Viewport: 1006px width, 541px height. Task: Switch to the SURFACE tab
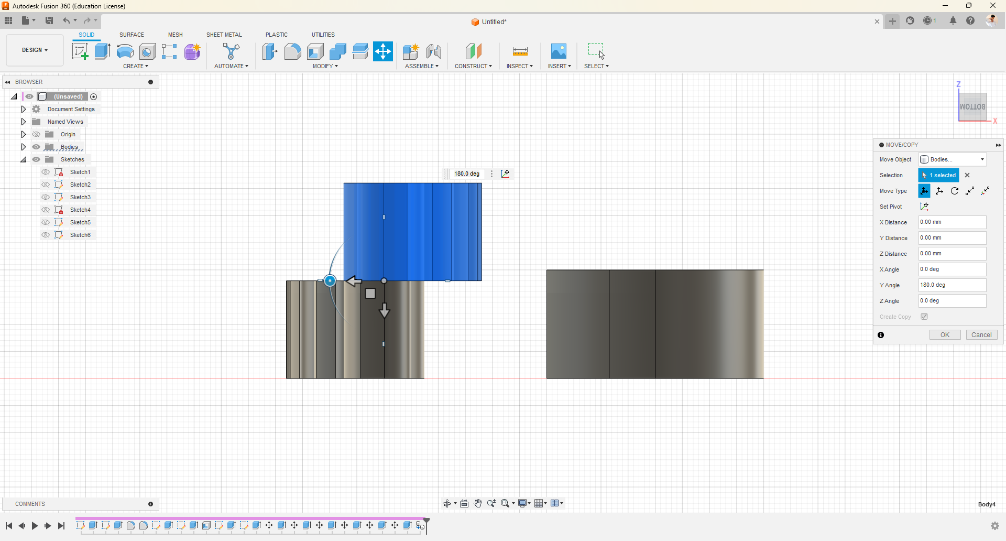132,35
